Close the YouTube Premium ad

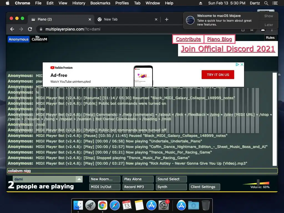[242, 64]
